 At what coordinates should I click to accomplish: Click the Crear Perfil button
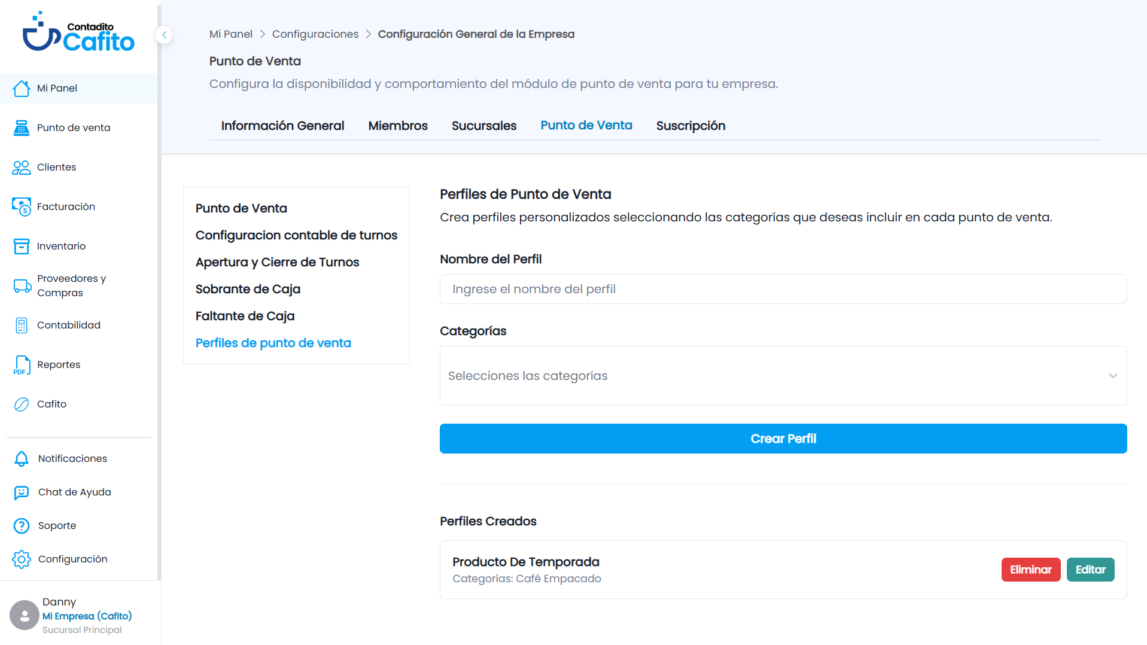(x=783, y=439)
